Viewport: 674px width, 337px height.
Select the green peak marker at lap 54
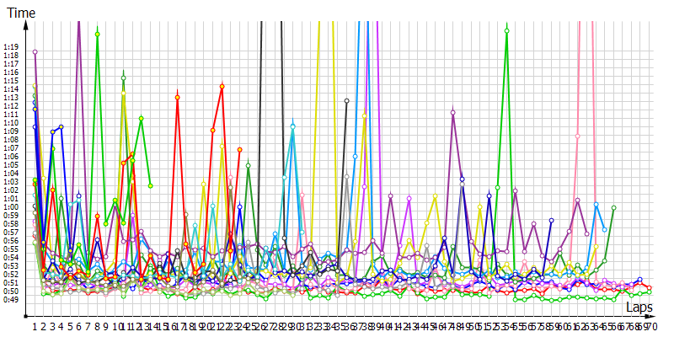506,31
